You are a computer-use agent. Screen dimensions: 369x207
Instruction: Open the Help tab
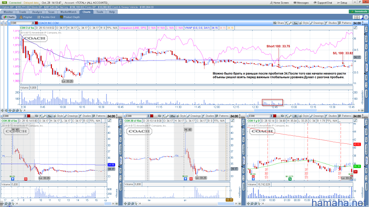coord(112,12)
